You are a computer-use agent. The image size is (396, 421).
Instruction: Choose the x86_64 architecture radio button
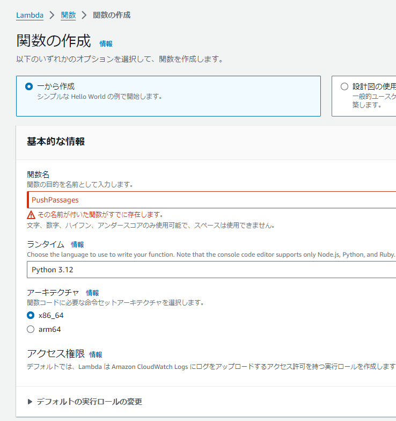point(31,315)
